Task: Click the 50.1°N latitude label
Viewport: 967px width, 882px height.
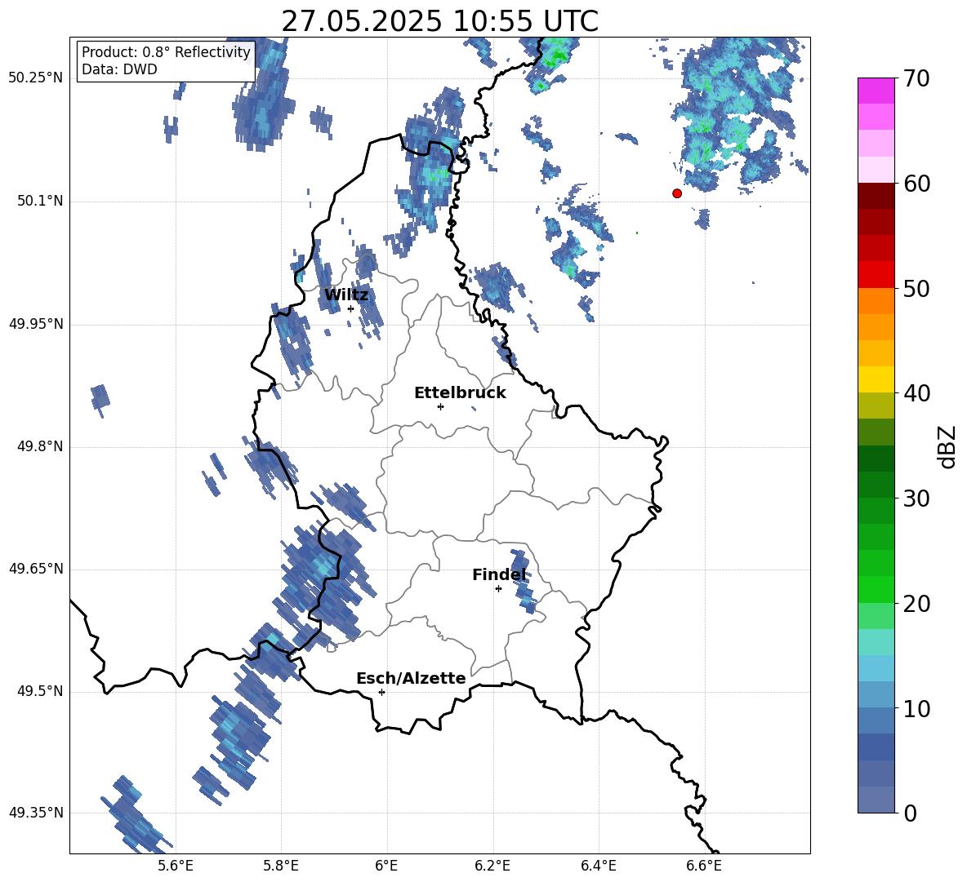Action: 39,201
